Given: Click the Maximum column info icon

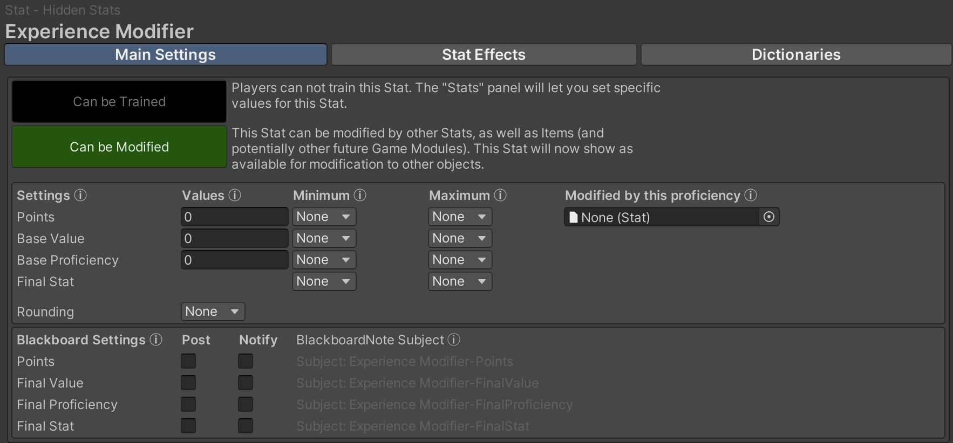Looking at the screenshot, I should [500, 195].
